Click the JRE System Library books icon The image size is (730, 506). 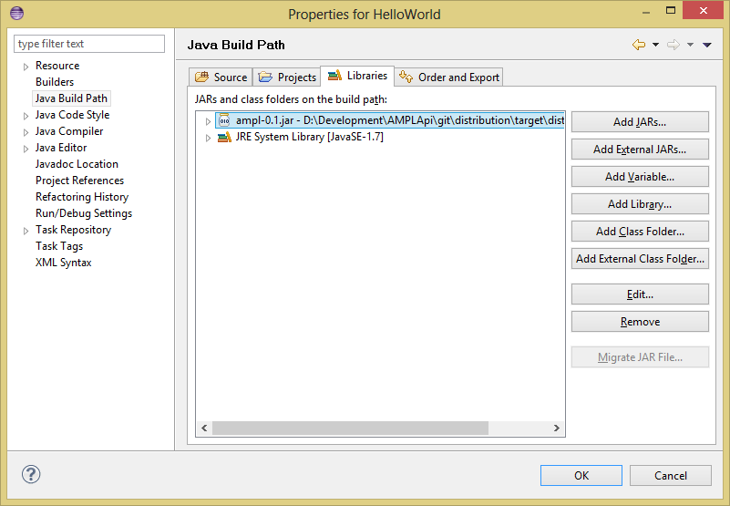pyautogui.click(x=224, y=137)
